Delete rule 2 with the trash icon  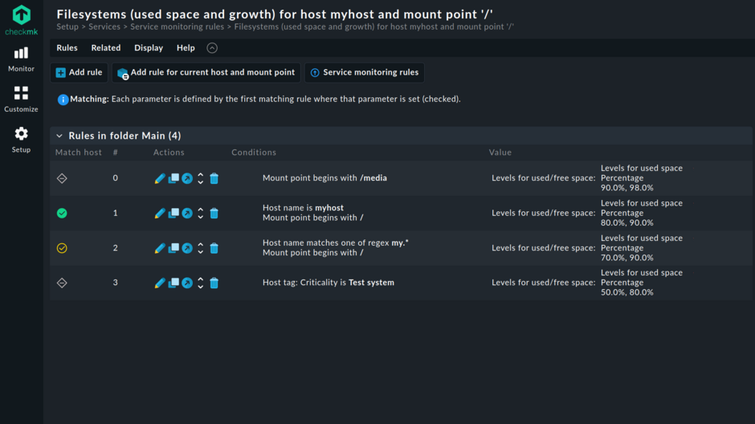214,248
